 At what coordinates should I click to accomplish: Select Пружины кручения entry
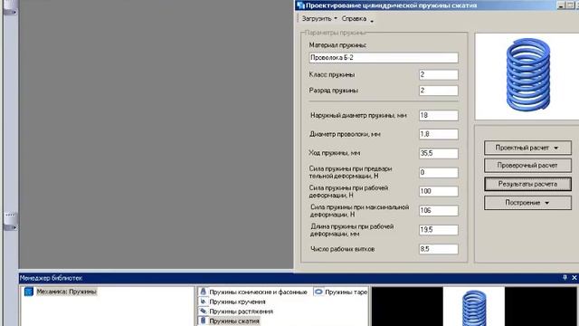tap(237, 302)
